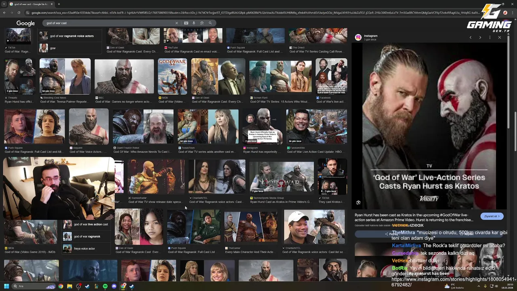Open the on-screen keyboard icon in search
Screen dimensions: 517x291
click(x=186, y=23)
